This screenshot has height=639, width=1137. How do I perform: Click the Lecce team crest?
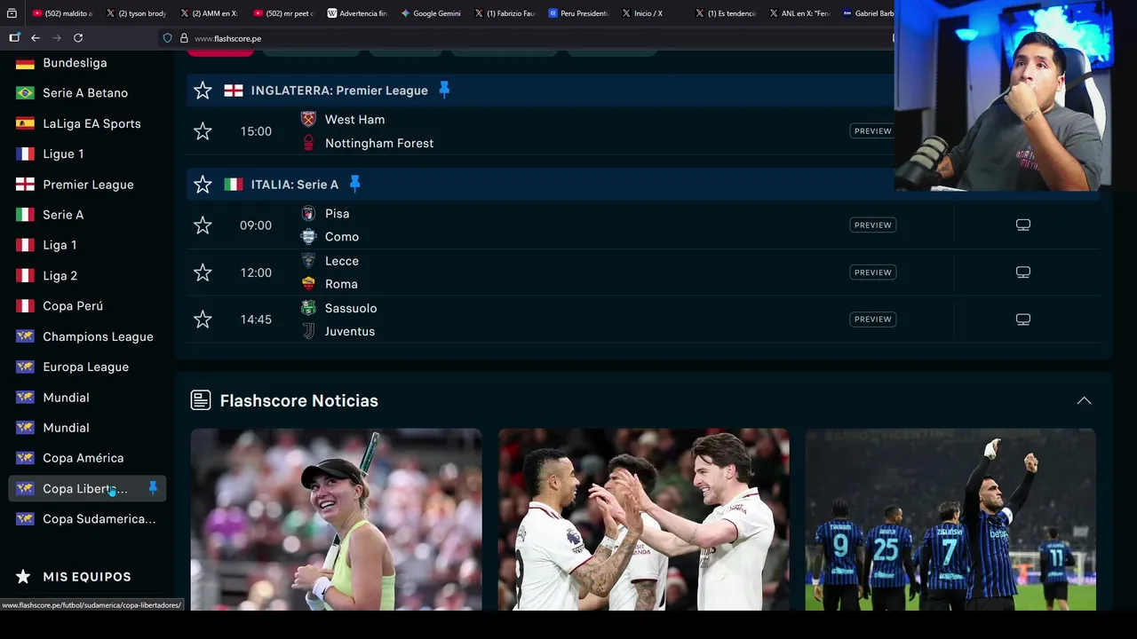[x=308, y=261]
